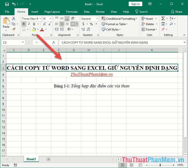Screen dimensions: 188x168
Task: Click the Accounting dollar format icon
Action: pyautogui.click(x=83, y=24)
